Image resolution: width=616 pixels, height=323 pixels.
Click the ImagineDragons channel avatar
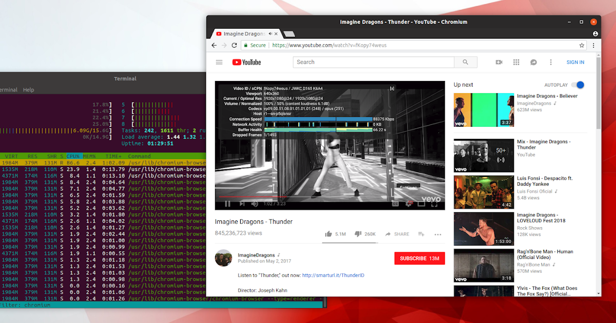point(223,258)
